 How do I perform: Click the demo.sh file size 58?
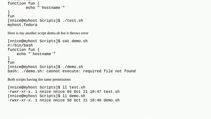69,100
